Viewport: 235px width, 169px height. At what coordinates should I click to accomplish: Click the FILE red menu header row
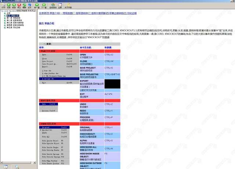click(80, 51)
